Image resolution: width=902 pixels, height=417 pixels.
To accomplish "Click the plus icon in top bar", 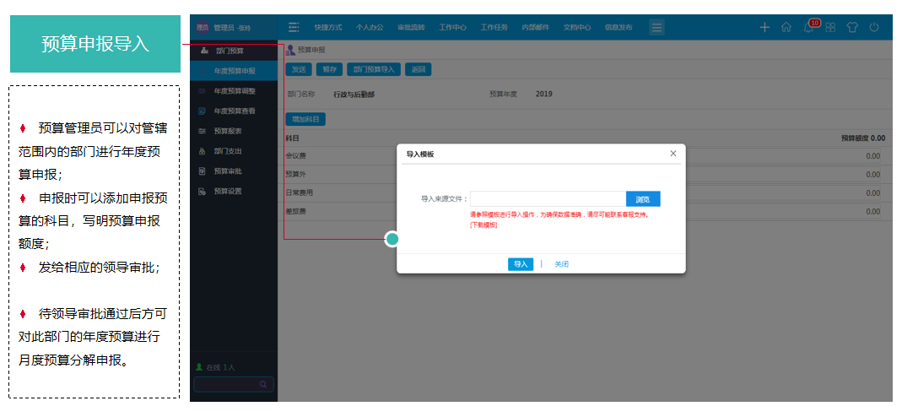I will tap(764, 27).
